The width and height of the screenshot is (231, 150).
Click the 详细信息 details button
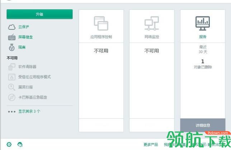tap(203, 125)
